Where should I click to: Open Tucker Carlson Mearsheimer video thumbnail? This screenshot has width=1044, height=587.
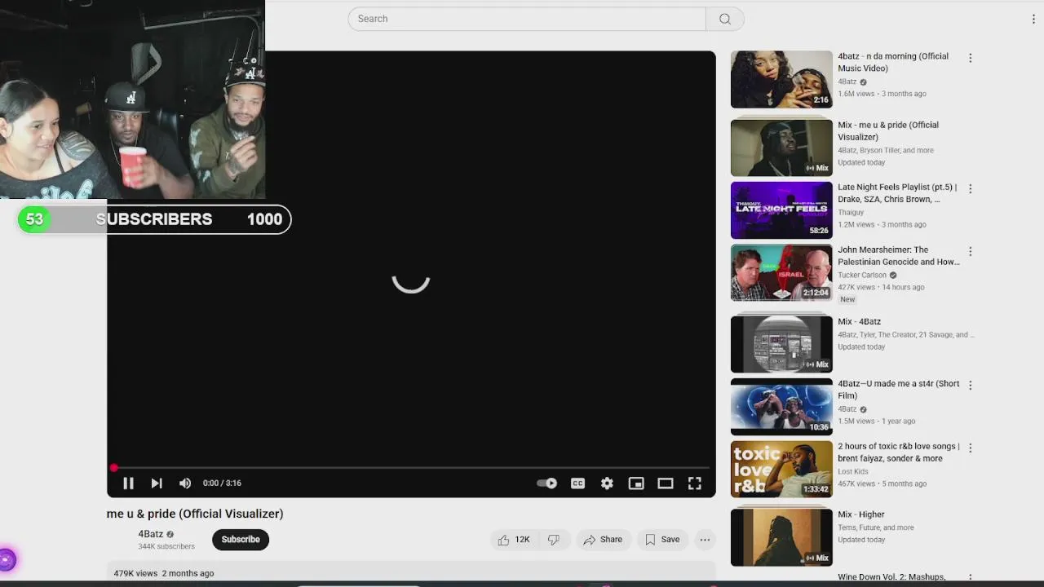click(781, 273)
